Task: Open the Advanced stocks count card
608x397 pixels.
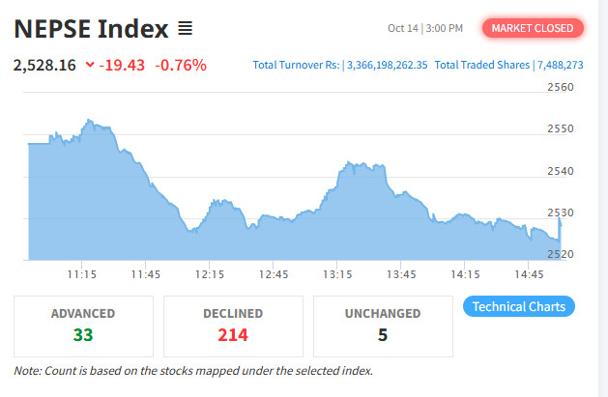Action: click(x=82, y=326)
